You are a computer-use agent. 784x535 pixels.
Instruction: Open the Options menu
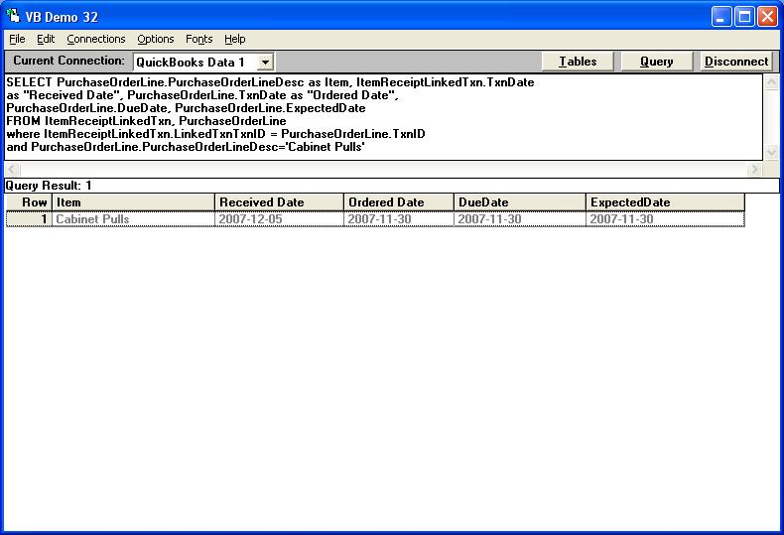click(x=156, y=39)
